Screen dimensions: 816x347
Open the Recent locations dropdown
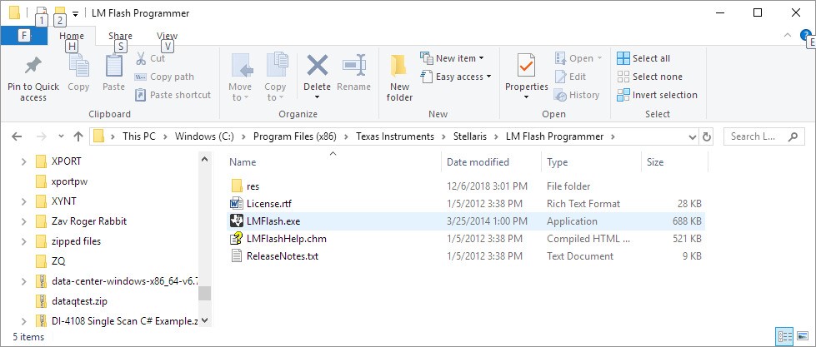pos(61,136)
